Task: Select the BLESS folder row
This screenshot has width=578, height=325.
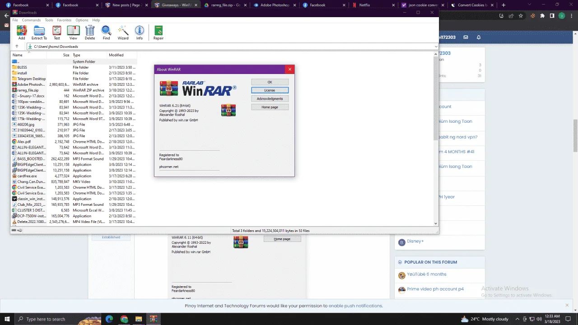Action: point(74,67)
